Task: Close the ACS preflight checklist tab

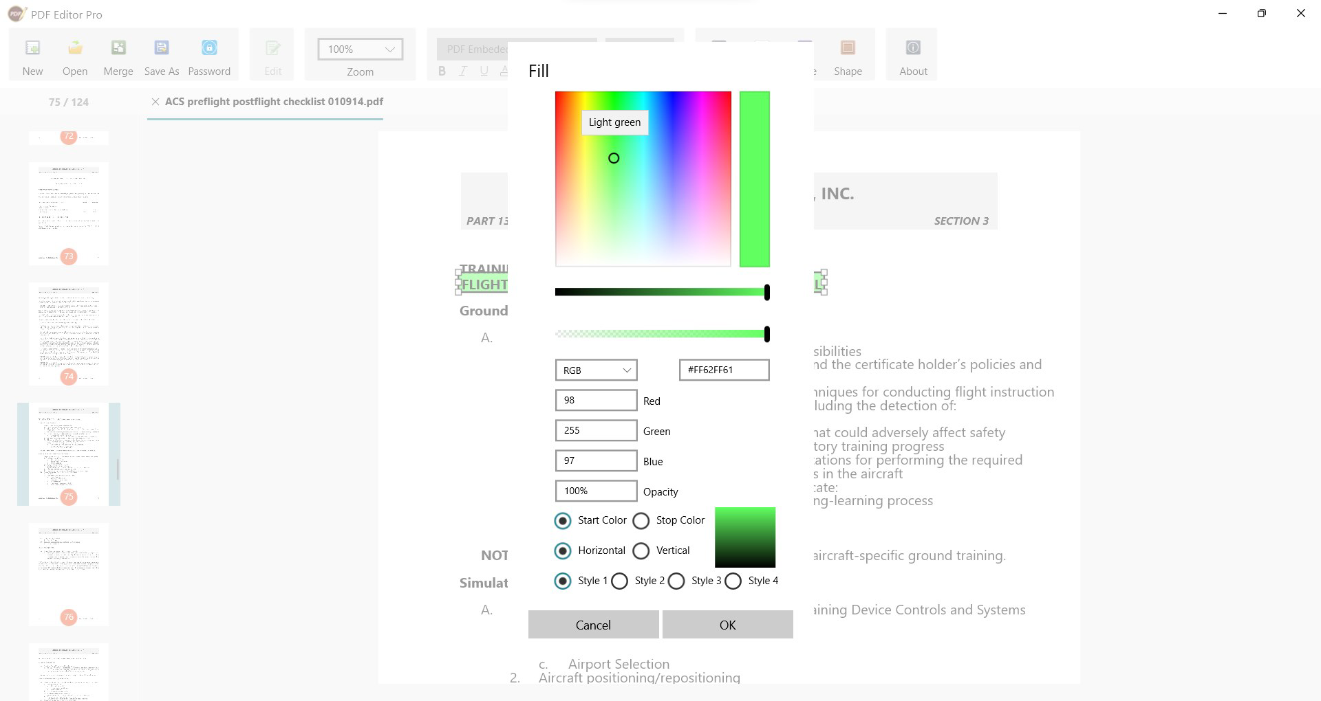Action: (155, 102)
